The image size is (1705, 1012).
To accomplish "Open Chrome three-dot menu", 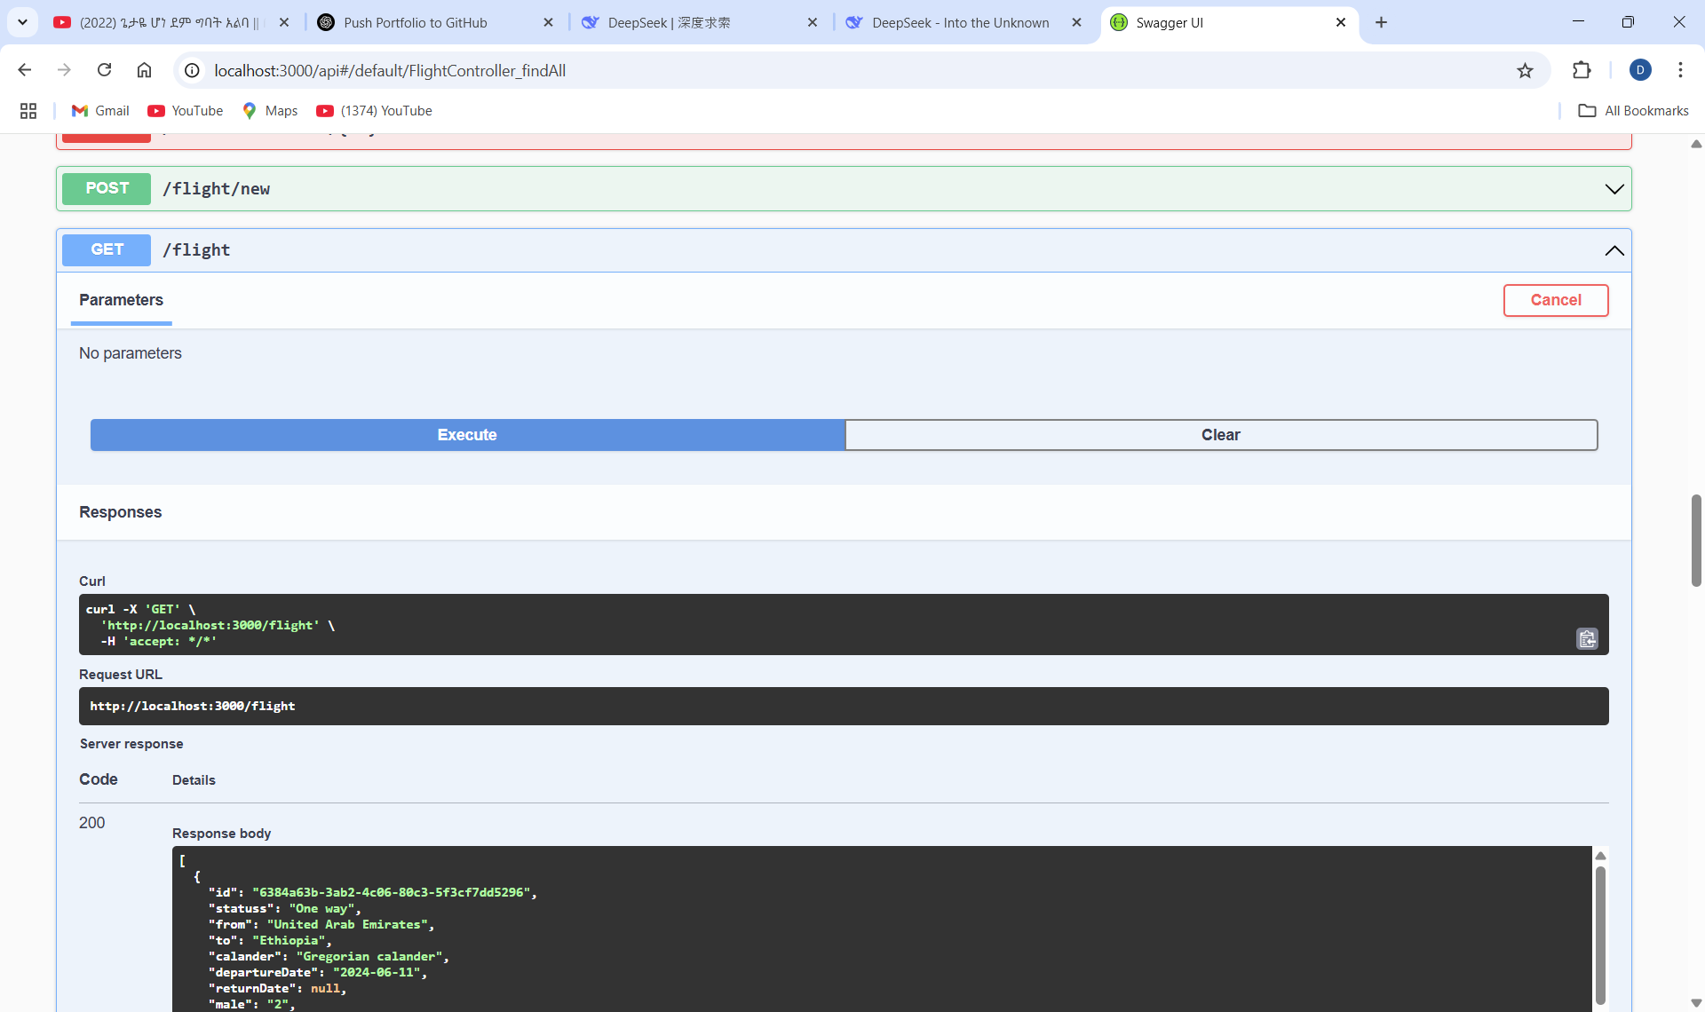I will coord(1680,70).
